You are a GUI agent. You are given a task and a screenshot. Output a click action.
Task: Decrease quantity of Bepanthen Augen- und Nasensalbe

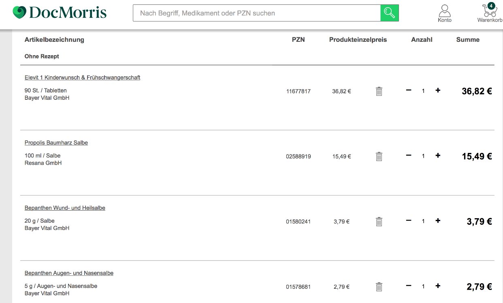click(x=409, y=286)
